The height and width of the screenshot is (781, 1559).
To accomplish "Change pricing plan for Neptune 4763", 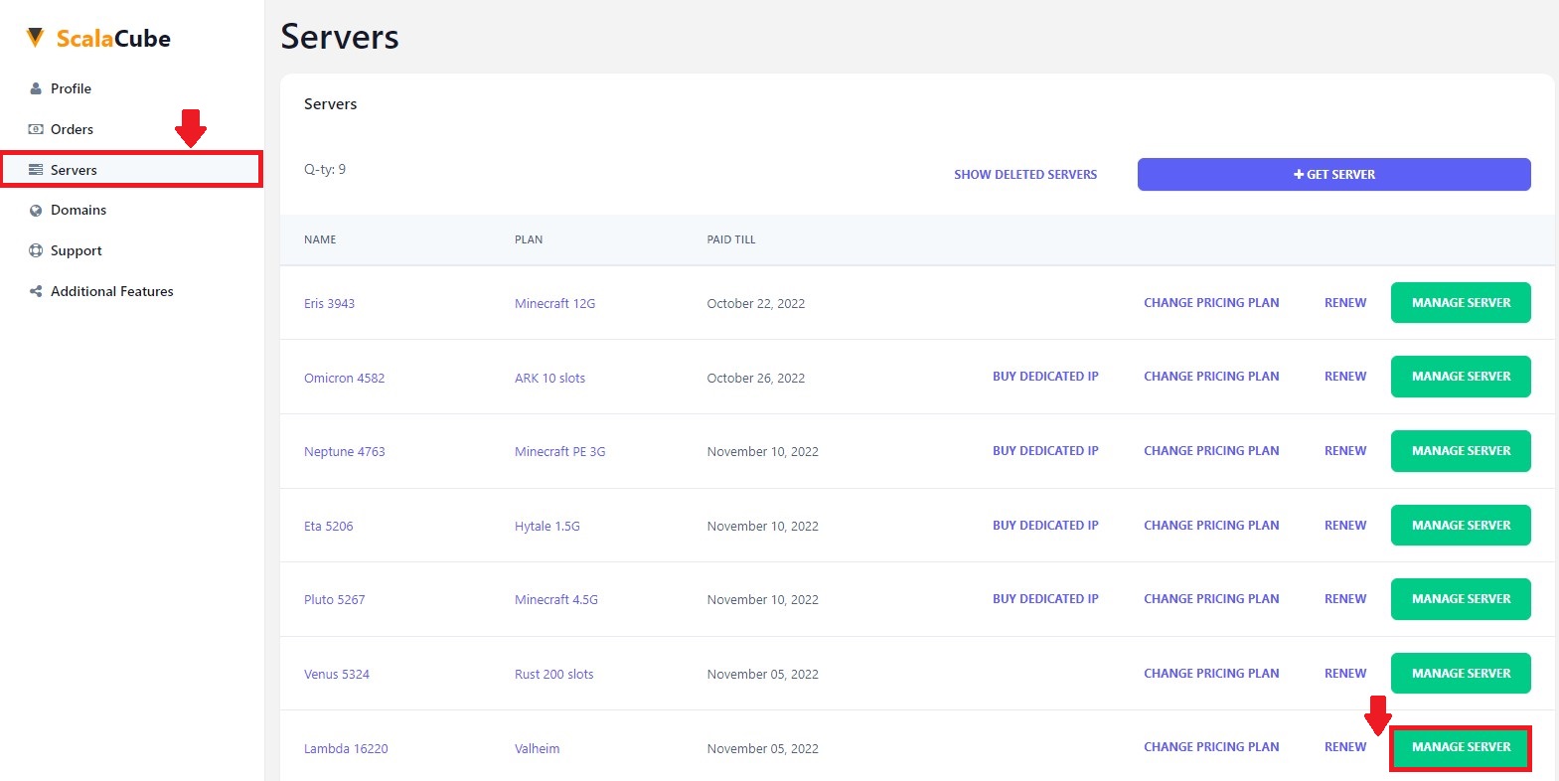I will coord(1211,450).
